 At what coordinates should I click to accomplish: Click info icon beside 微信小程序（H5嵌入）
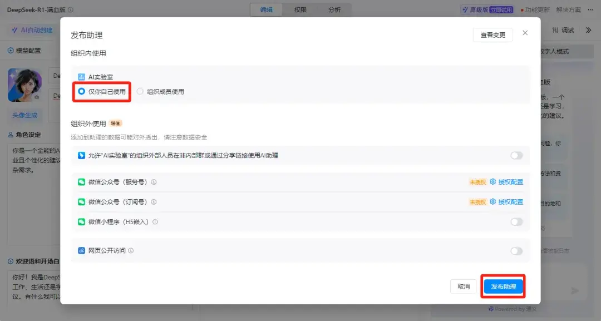pyautogui.click(x=155, y=222)
